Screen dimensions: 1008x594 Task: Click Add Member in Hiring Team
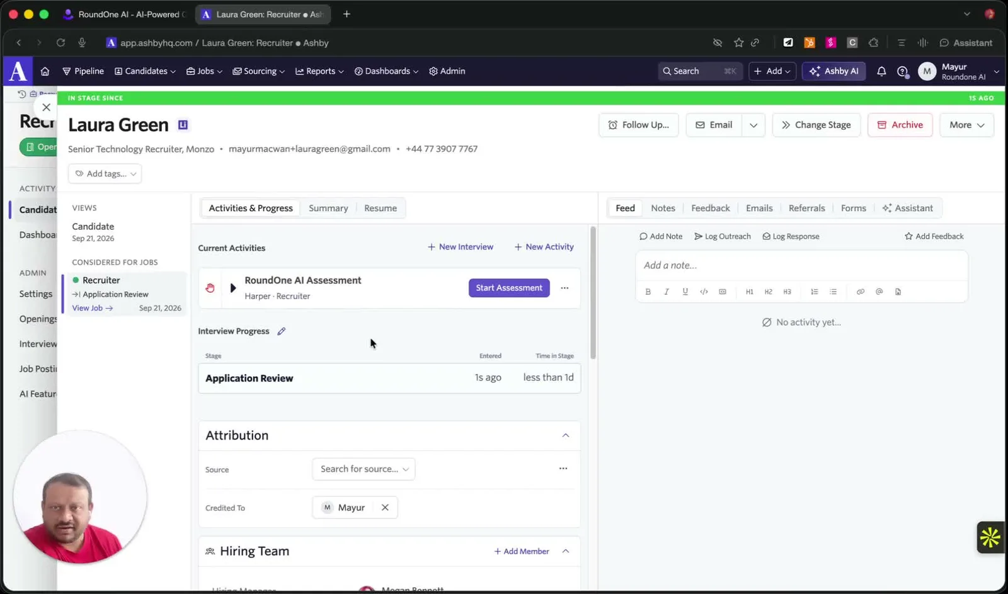pyautogui.click(x=522, y=551)
